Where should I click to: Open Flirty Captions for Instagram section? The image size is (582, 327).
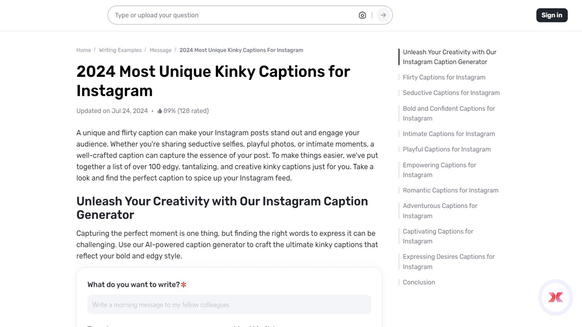point(444,77)
